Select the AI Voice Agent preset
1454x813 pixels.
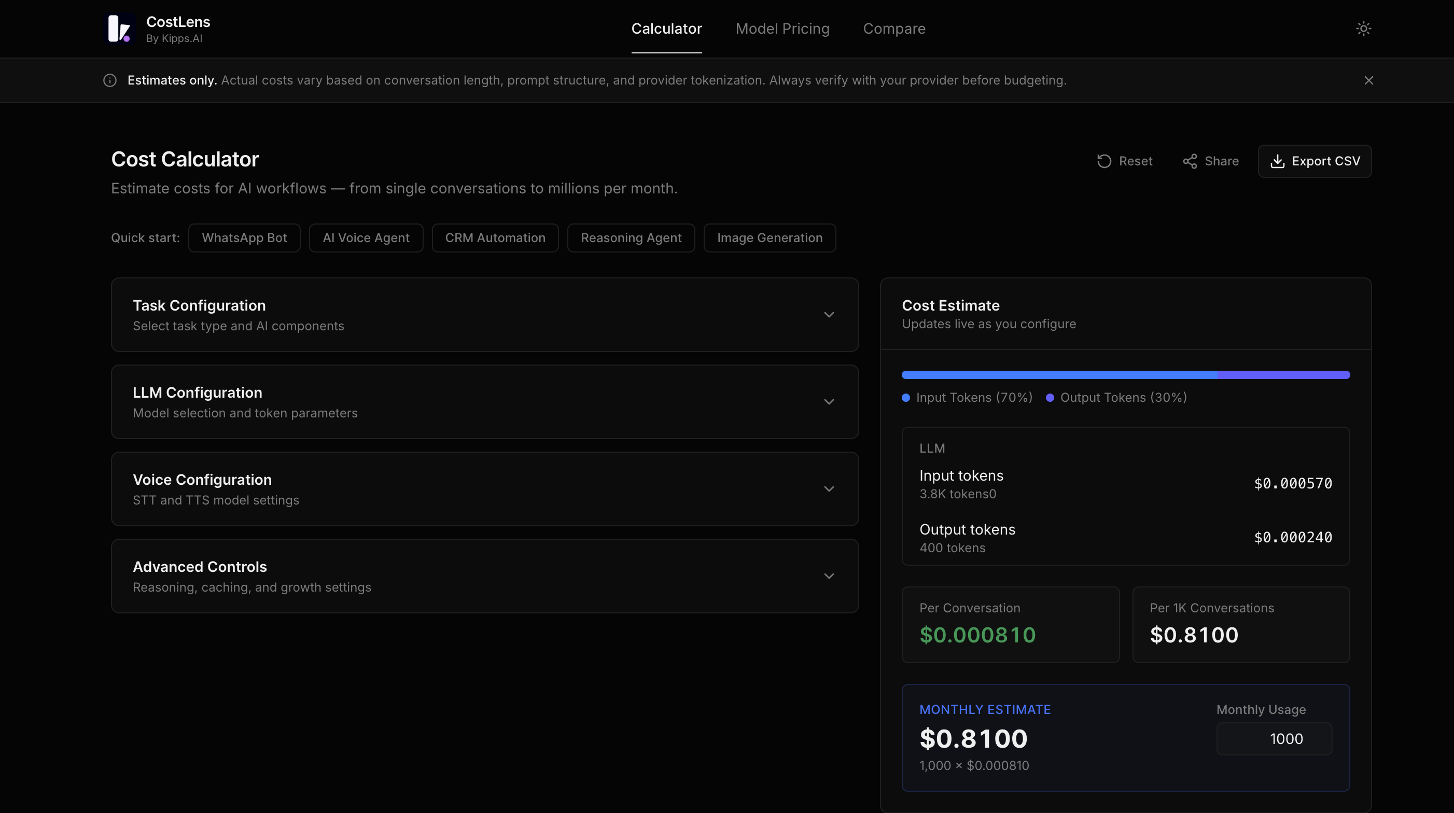click(366, 238)
